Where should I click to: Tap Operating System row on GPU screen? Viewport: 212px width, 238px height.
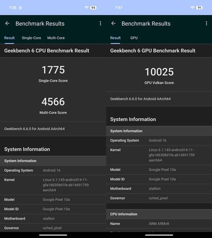(159, 140)
